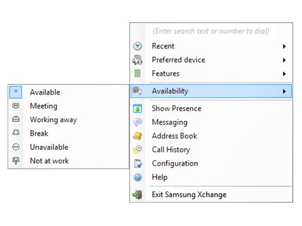Image resolution: width=302 pixels, height=226 pixels.
Task: Set availability to Available
Action: (68, 92)
